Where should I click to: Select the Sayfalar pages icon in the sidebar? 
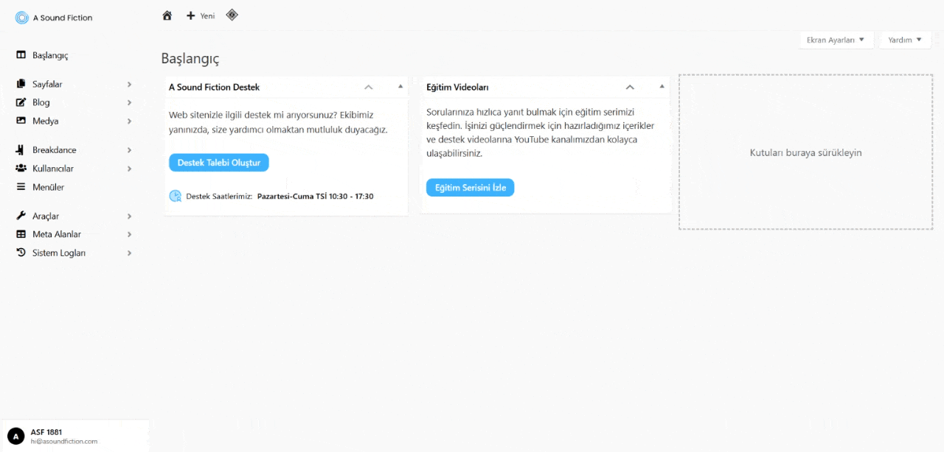tap(21, 84)
